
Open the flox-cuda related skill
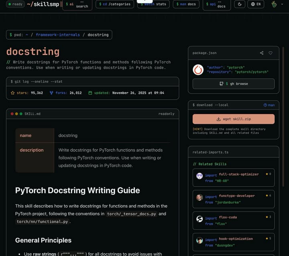(234, 220)
